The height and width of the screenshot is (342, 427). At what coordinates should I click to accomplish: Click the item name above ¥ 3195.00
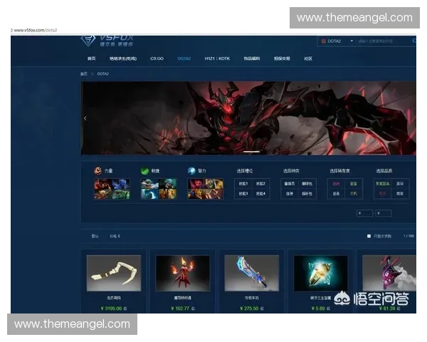coord(114,298)
